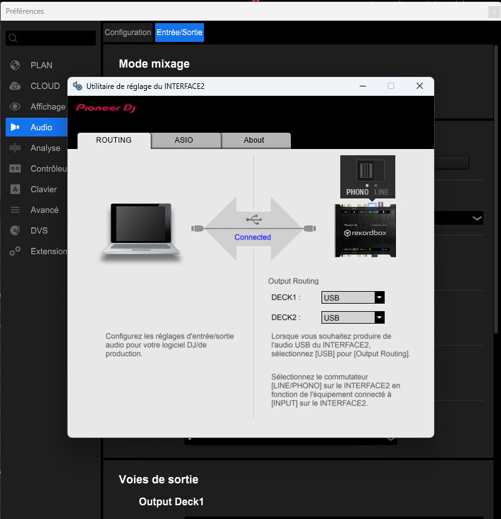Toggle the PHONO/LINE switch illustration

click(x=370, y=170)
